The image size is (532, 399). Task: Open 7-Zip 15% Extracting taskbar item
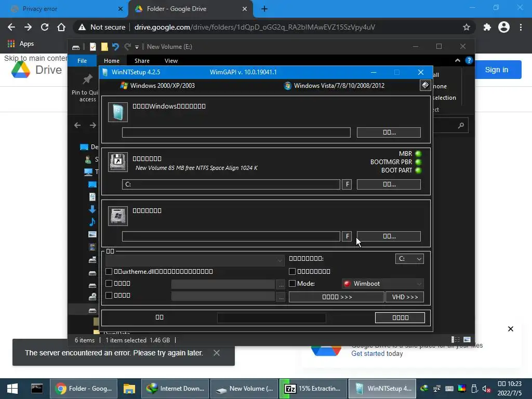312,389
